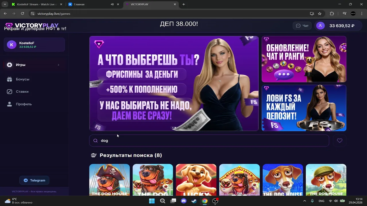Screen dimensions: 367x206
Task: Select the second carousel dot on main banner
Action: point(175,128)
